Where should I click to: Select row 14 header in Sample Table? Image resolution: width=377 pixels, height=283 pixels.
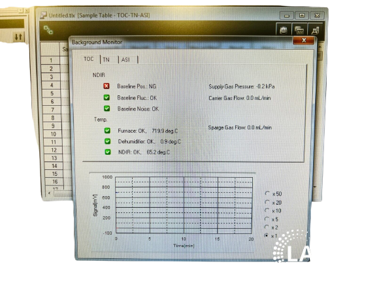click(54, 166)
